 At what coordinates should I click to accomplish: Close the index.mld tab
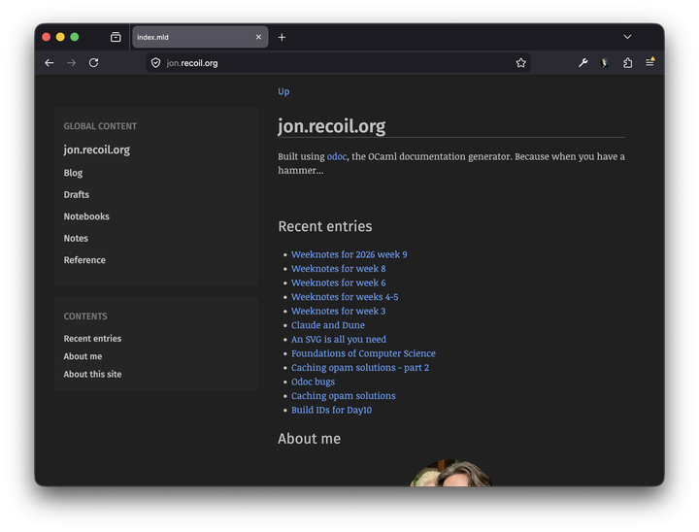[x=258, y=37]
